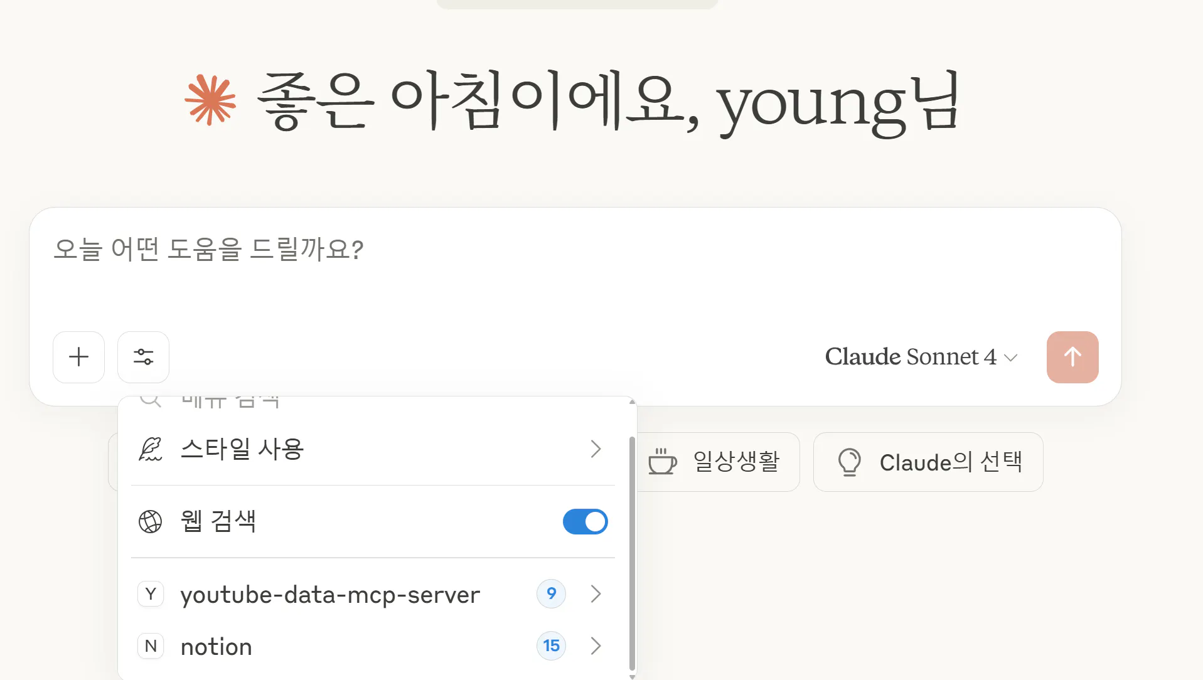Click the greeting text 좋은 아침이에요, young님
Image resolution: width=1203 pixels, height=680 pixels.
pos(608,102)
